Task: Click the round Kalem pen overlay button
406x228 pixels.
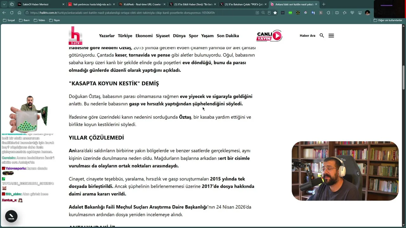Action: click(11, 216)
